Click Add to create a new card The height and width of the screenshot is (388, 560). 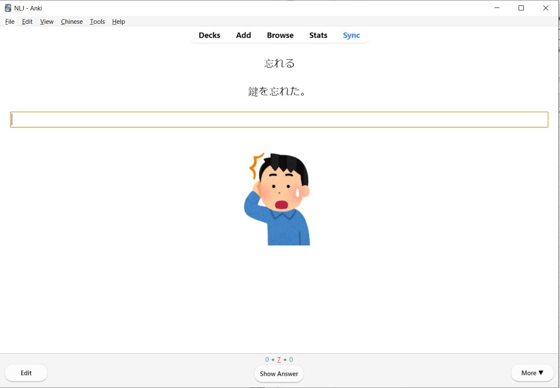point(243,35)
